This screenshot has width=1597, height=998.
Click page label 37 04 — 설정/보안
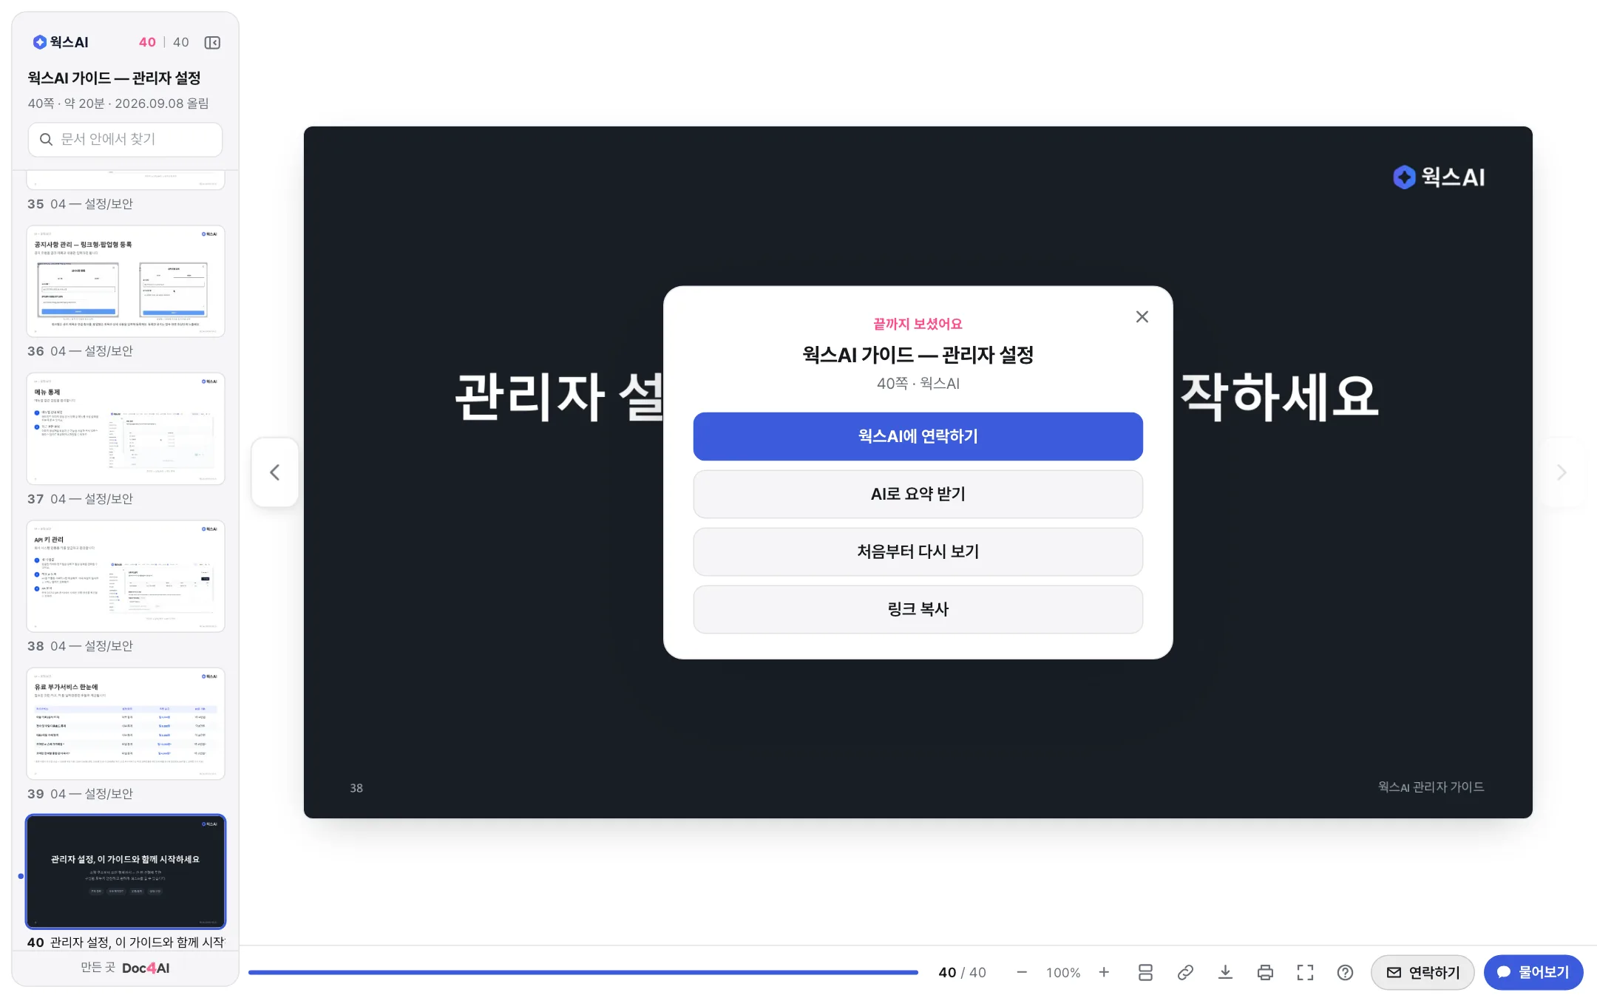81,499
